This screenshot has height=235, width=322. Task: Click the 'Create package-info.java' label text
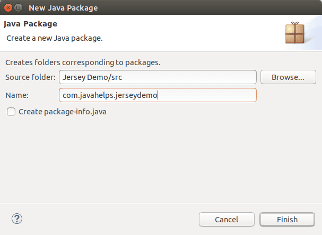tap(63, 112)
